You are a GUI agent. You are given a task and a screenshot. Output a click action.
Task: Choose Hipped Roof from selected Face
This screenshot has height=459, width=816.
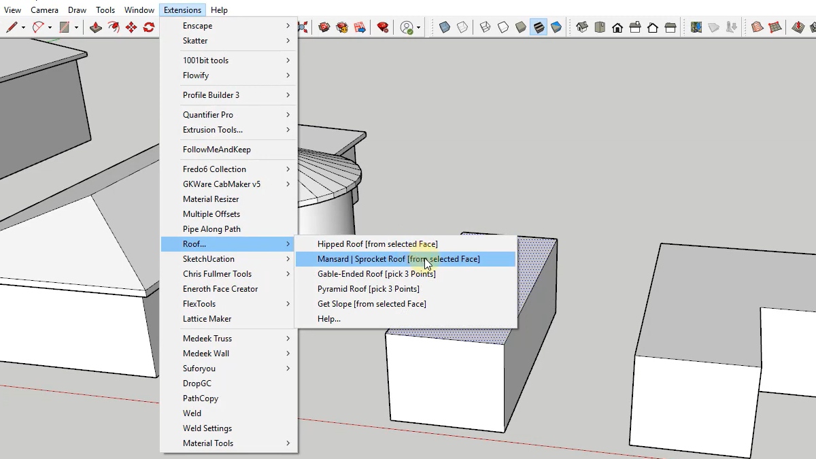click(x=405, y=244)
